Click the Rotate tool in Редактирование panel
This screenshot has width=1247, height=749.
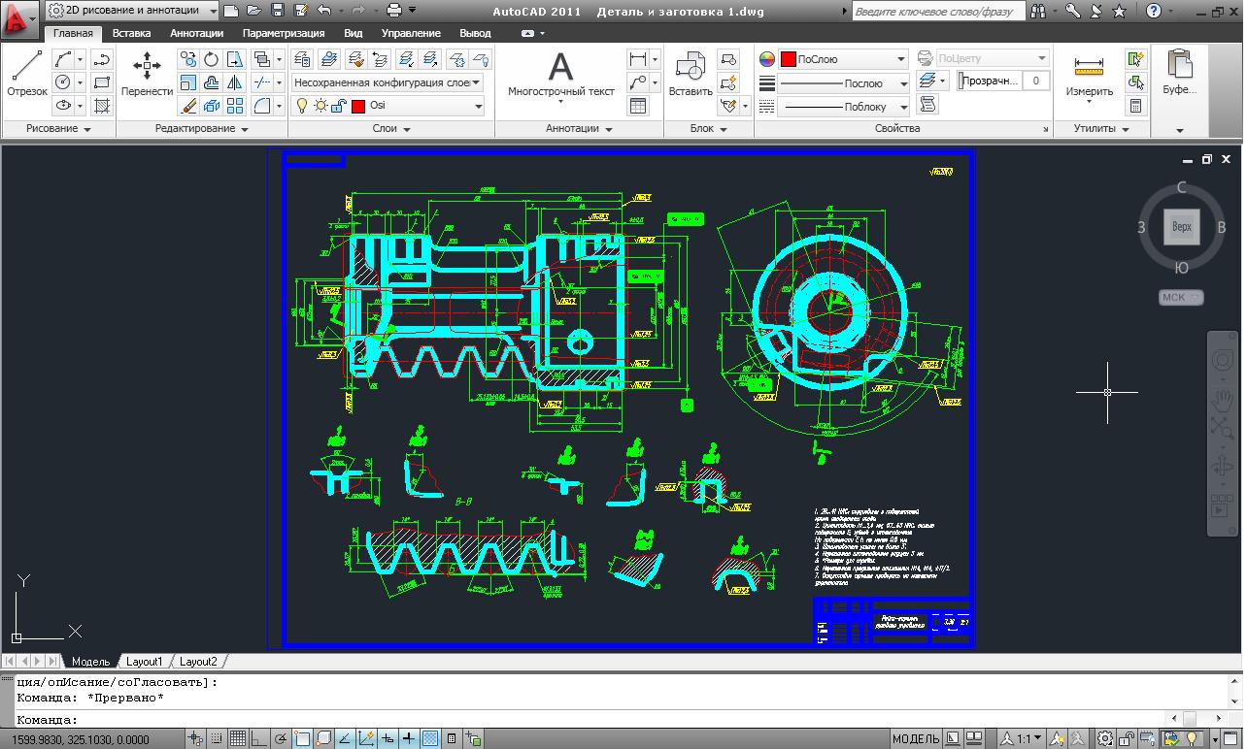coord(211,59)
